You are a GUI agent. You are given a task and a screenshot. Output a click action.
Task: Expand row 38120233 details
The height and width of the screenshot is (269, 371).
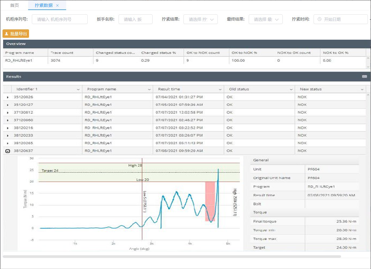[7, 136]
